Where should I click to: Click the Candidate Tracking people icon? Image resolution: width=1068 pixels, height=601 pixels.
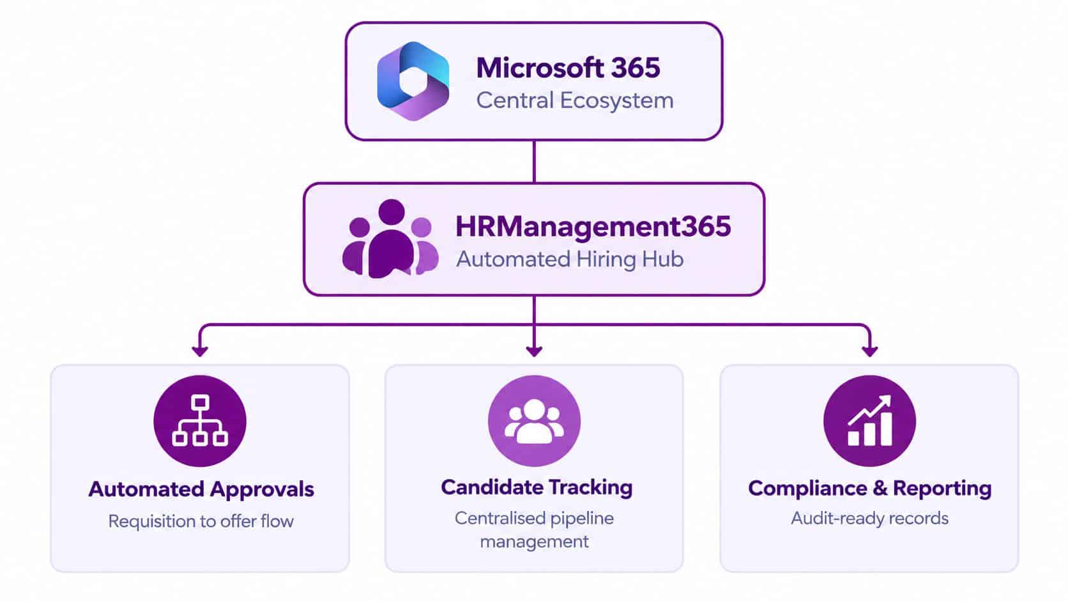tap(534, 421)
